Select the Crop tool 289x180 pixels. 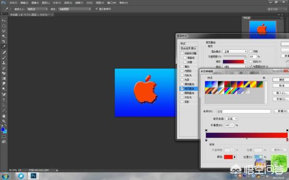4,41
